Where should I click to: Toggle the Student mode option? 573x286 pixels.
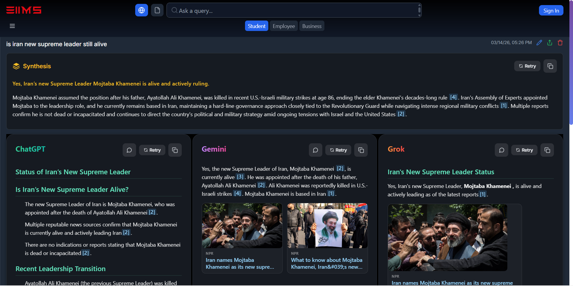pos(256,26)
